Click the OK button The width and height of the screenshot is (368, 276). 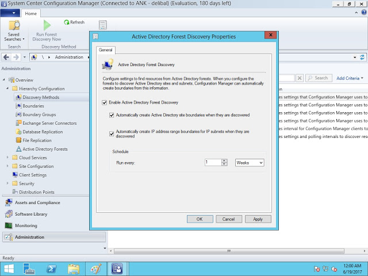click(x=199, y=219)
